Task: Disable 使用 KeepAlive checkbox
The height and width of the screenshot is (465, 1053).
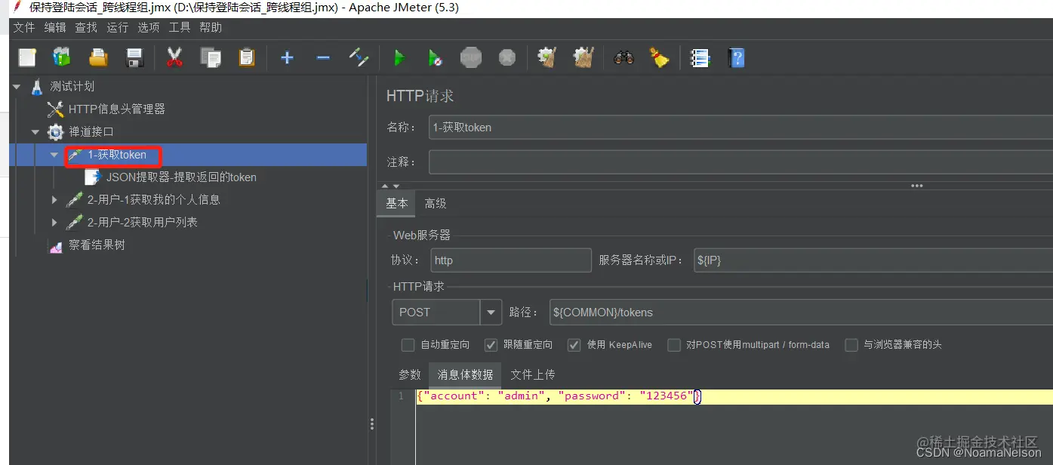Action: tap(574, 345)
